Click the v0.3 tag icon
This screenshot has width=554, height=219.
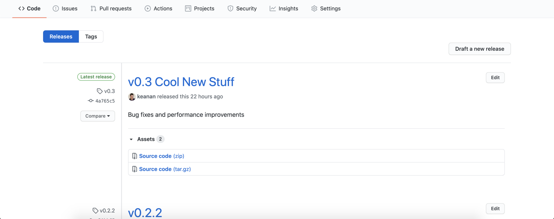(x=100, y=91)
